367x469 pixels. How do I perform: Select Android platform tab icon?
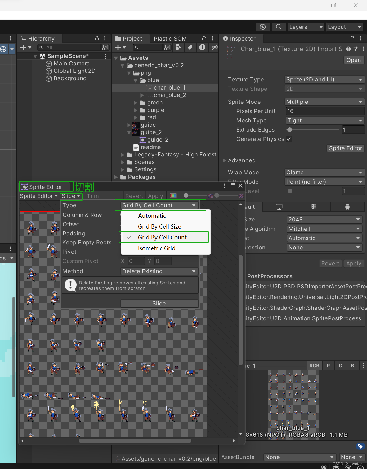click(x=347, y=207)
